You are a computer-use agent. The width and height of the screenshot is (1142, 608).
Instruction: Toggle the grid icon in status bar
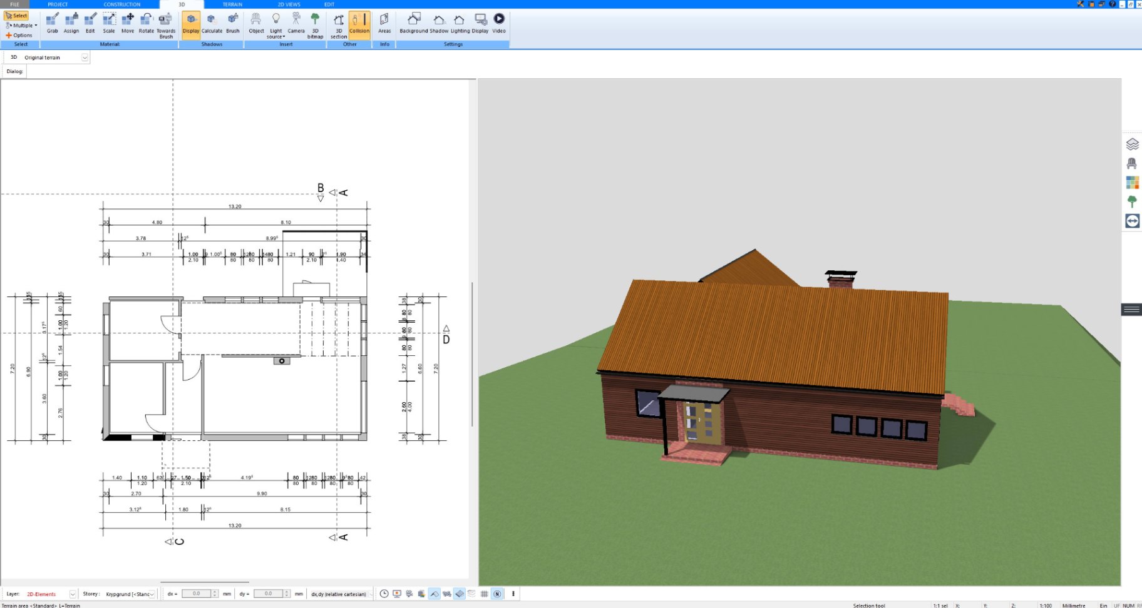[x=485, y=594]
